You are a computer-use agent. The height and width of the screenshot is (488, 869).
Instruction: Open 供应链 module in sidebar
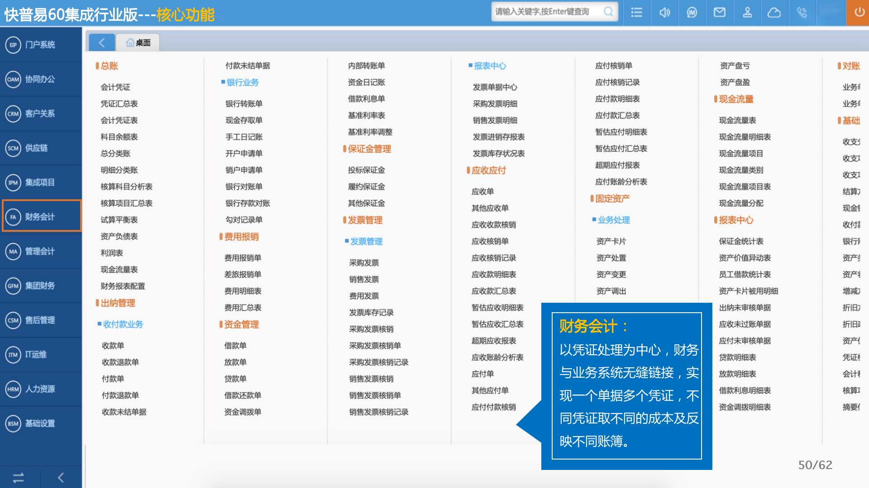(x=41, y=148)
